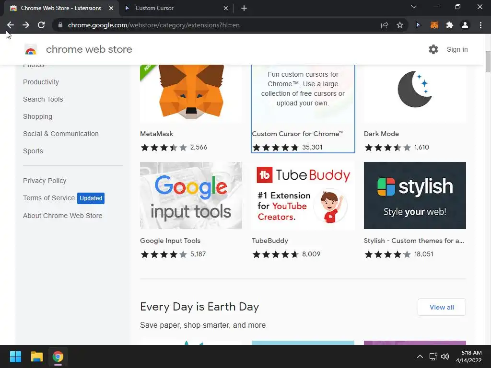Click the View all button
Screen dimensions: 491x368
point(442,307)
